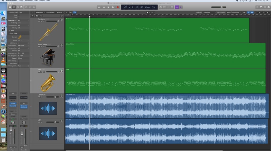Adjust the LISA DRUM track volume slider
Screen dimensions: 271x151
pyautogui.click(x=53, y=97)
